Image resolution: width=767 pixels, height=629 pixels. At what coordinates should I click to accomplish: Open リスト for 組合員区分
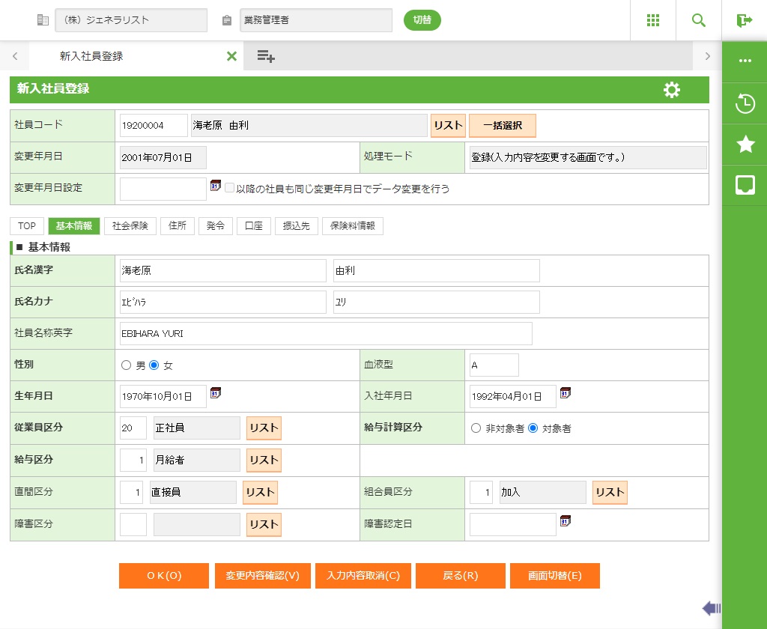pos(610,492)
